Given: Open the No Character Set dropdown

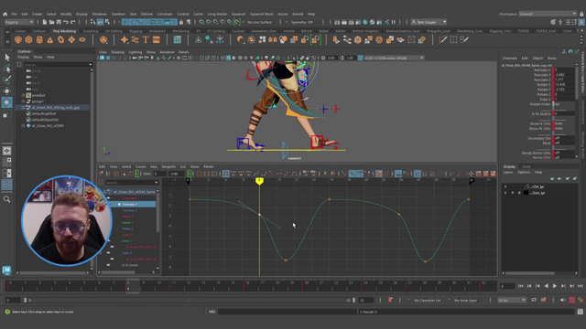Looking at the screenshot, I should click(428, 300).
